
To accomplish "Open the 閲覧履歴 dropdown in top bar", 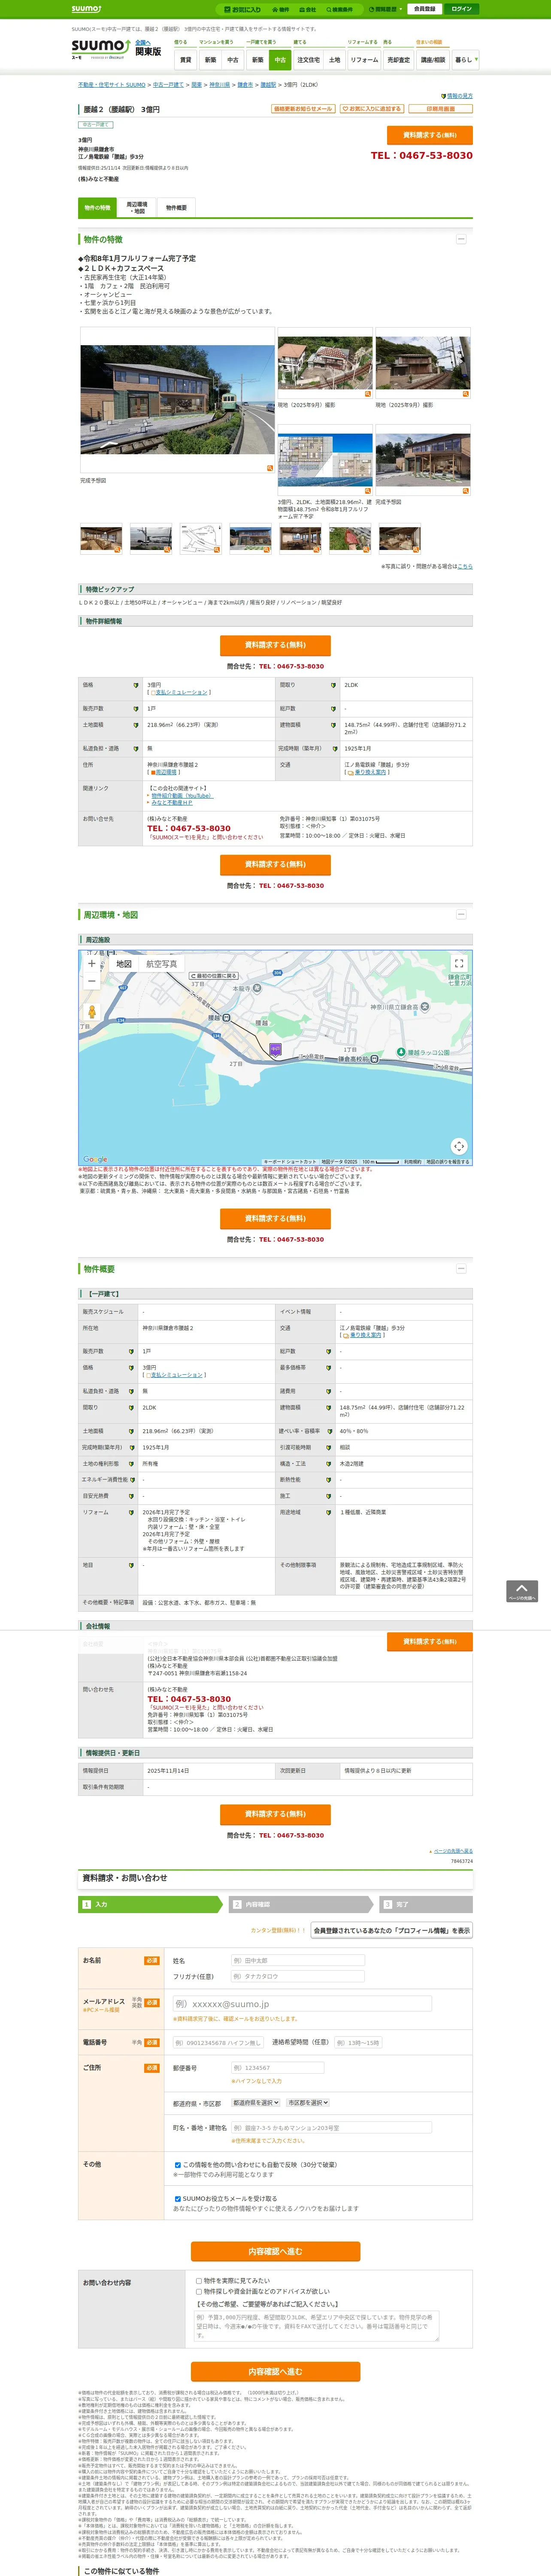I will pos(386,9).
